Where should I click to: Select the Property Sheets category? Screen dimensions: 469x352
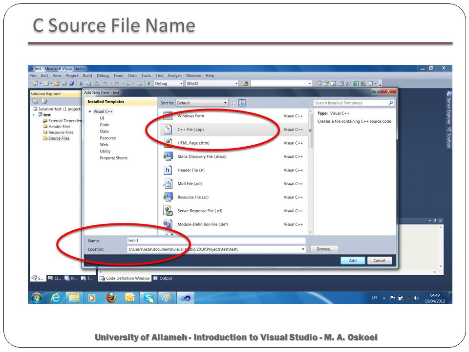[113, 158]
